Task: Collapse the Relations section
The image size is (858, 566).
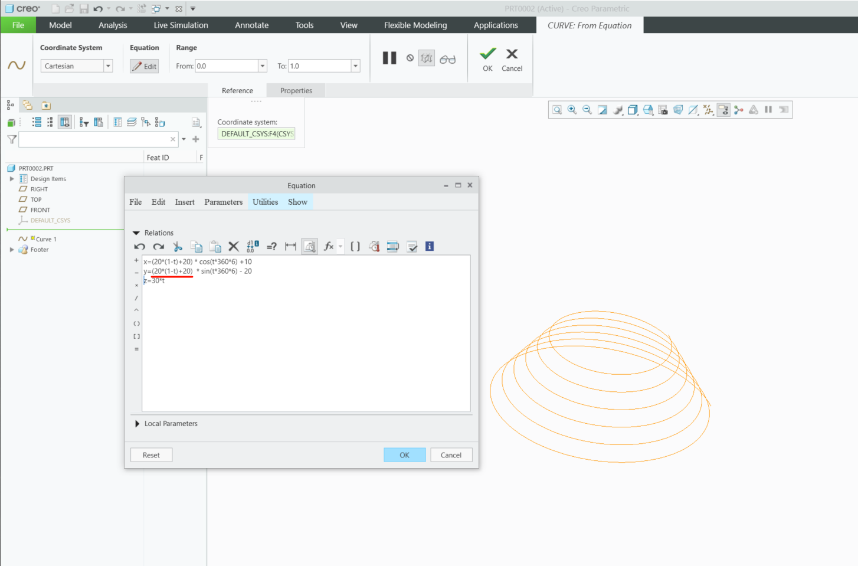Action: [136, 233]
